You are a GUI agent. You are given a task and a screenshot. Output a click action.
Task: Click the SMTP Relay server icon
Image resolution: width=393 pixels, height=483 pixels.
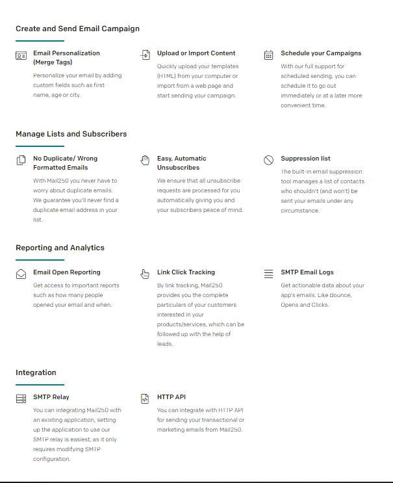point(21,398)
